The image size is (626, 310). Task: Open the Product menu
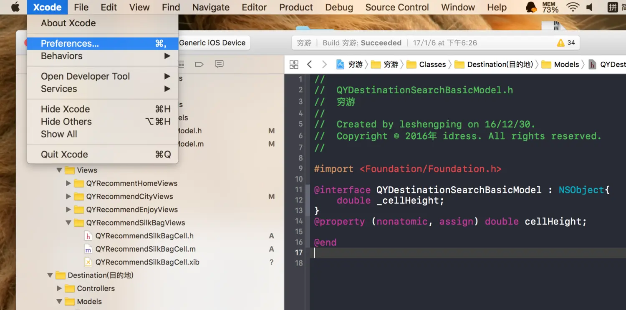[x=296, y=7]
